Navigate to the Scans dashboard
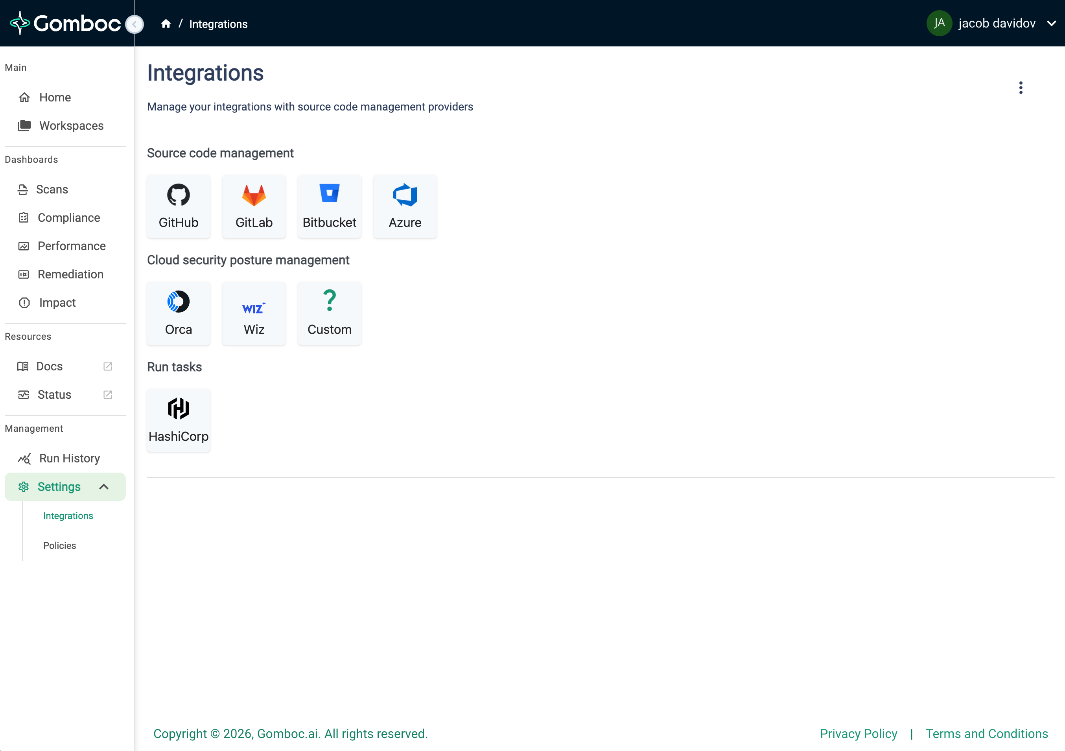Viewport: 1065px width, 751px height. [x=52, y=189]
